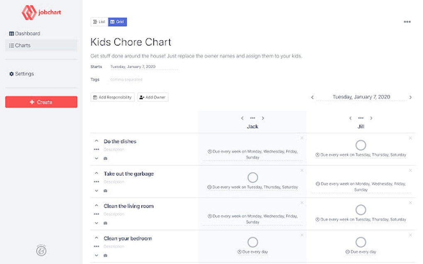Mark Take out the garbage complete for Jack
Viewport: 423px width, 264px height.
[x=253, y=178]
